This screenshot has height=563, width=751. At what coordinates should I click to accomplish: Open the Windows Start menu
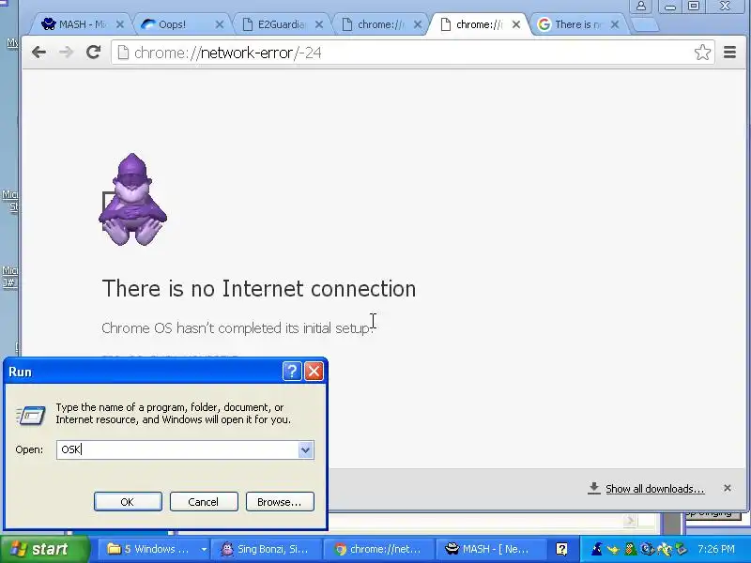click(44, 549)
